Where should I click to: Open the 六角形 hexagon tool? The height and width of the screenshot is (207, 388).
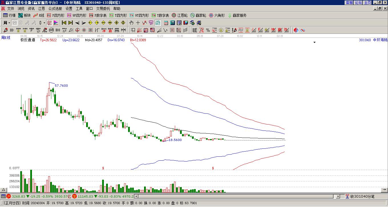[217, 15]
